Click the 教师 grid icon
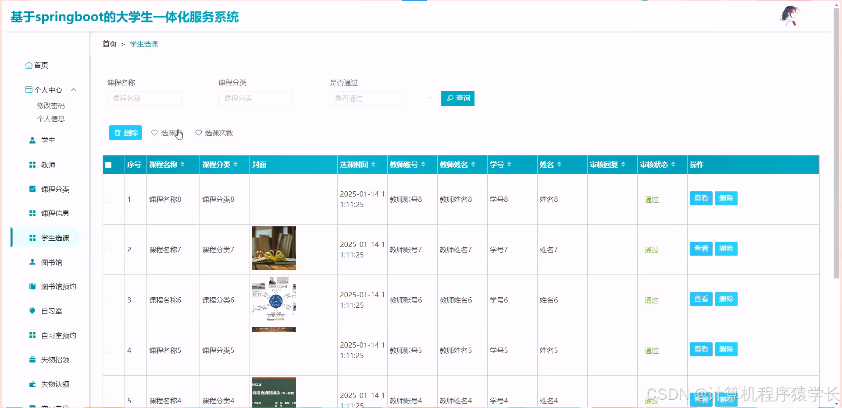This screenshot has height=408, width=842. (32, 165)
